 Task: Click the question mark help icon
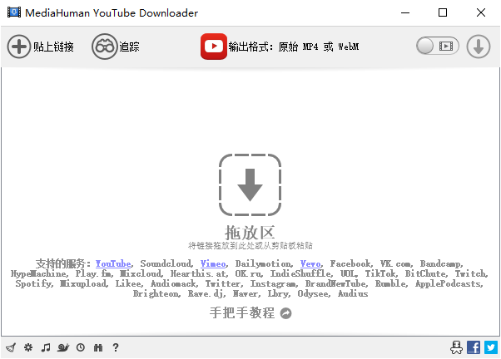click(116, 347)
